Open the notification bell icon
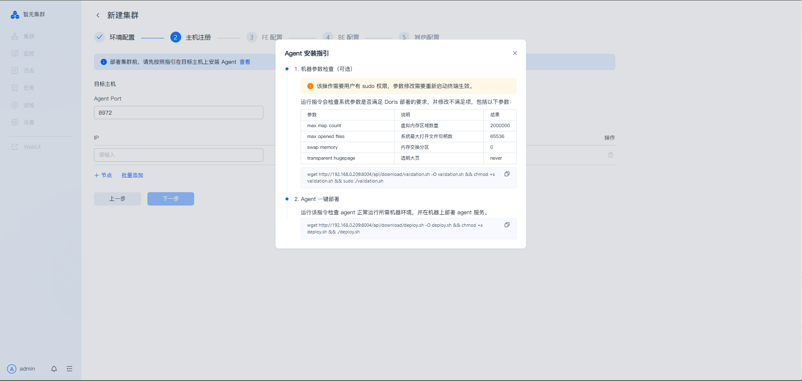The image size is (802, 381). (x=54, y=369)
